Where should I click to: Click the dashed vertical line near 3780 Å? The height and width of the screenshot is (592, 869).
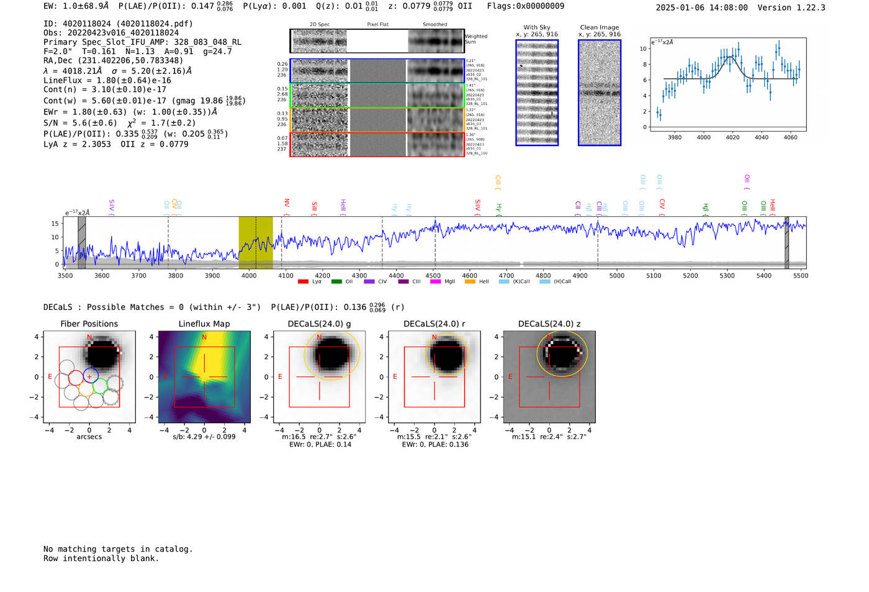(168, 242)
